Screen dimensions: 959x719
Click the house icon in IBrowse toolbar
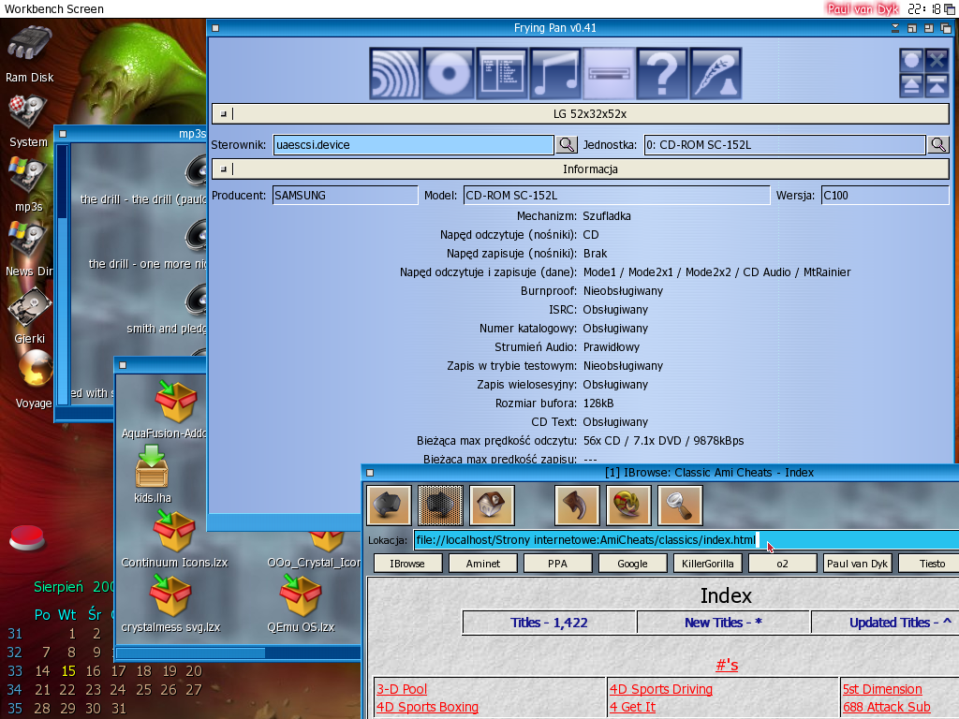click(492, 505)
